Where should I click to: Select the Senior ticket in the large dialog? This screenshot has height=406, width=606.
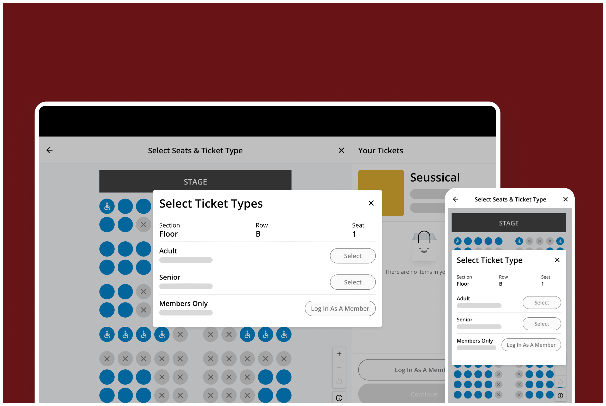[x=352, y=282]
